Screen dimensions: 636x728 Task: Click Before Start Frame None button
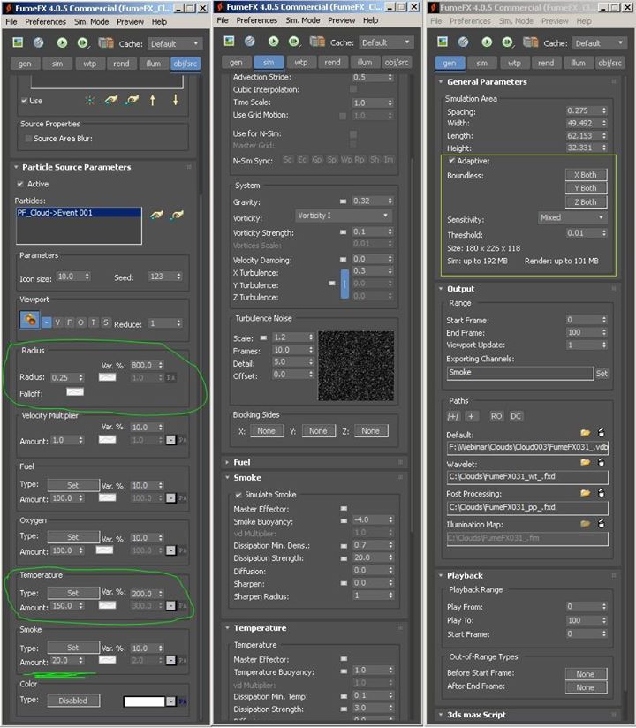[x=586, y=674]
